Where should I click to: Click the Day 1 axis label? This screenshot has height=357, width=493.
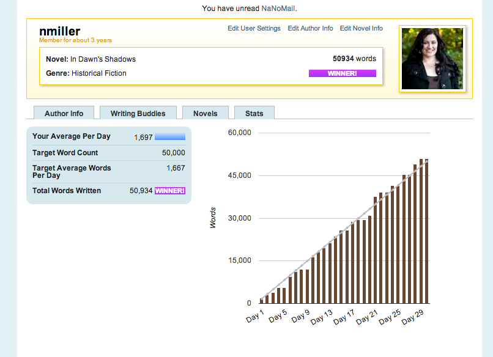point(255,317)
